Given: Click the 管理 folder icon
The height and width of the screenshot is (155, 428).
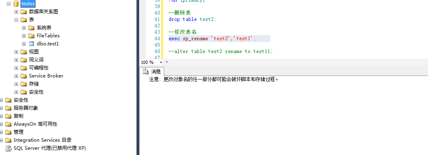Looking at the screenshot, I should [x=8, y=132].
